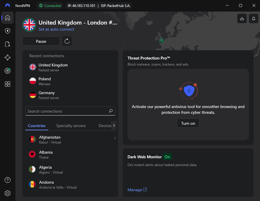Maximize the NordVPN window
This screenshot has height=201, width=260.
coord(240,5)
